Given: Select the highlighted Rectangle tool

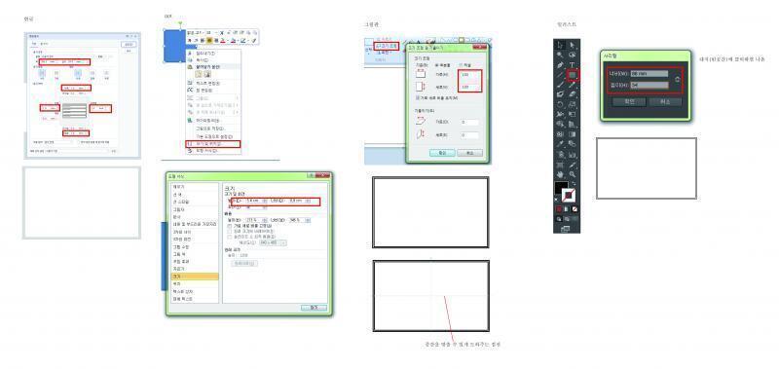Looking at the screenshot, I should 573,75.
